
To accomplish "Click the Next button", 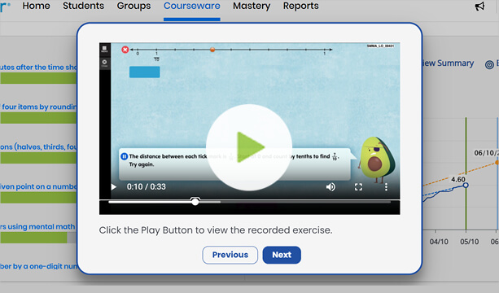I will (x=282, y=255).
